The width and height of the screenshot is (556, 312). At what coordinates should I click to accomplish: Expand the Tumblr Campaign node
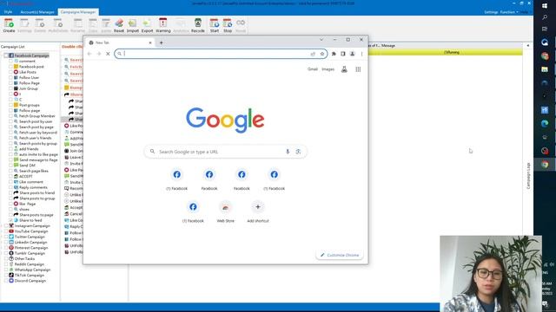[x=2, y=253]
